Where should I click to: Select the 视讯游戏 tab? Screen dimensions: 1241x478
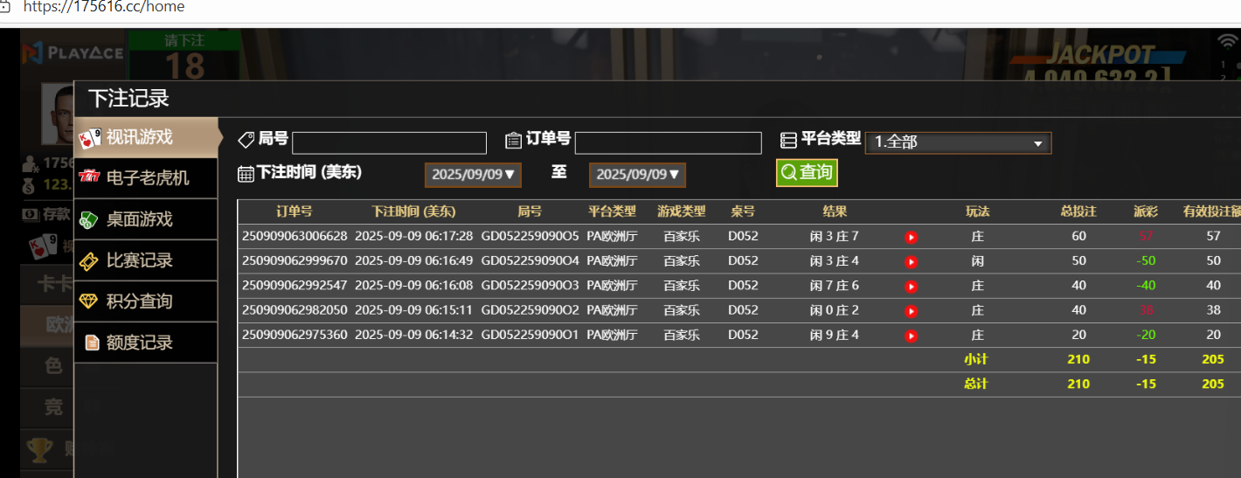[x=146, y=137]
